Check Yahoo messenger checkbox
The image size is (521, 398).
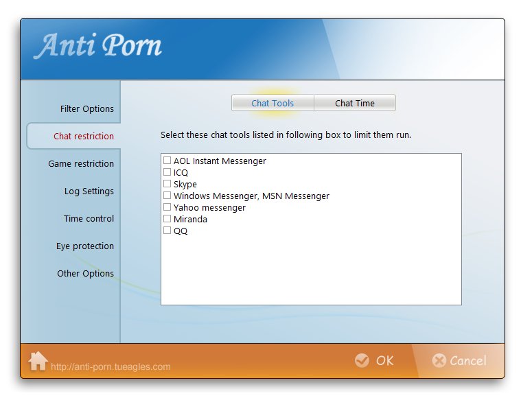pyautogui.click(x=167, y=207)
